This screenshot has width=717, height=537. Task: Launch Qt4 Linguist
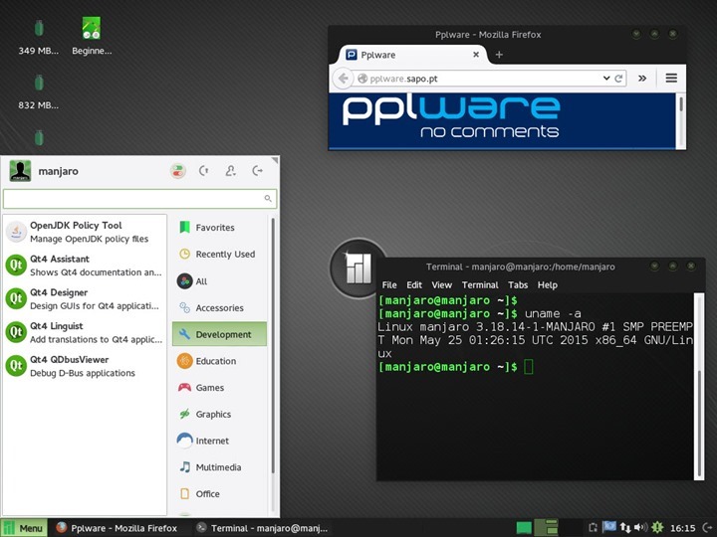point(85,332)
